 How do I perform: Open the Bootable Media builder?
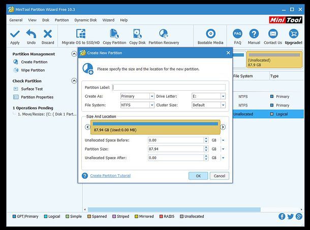[210, 37]
